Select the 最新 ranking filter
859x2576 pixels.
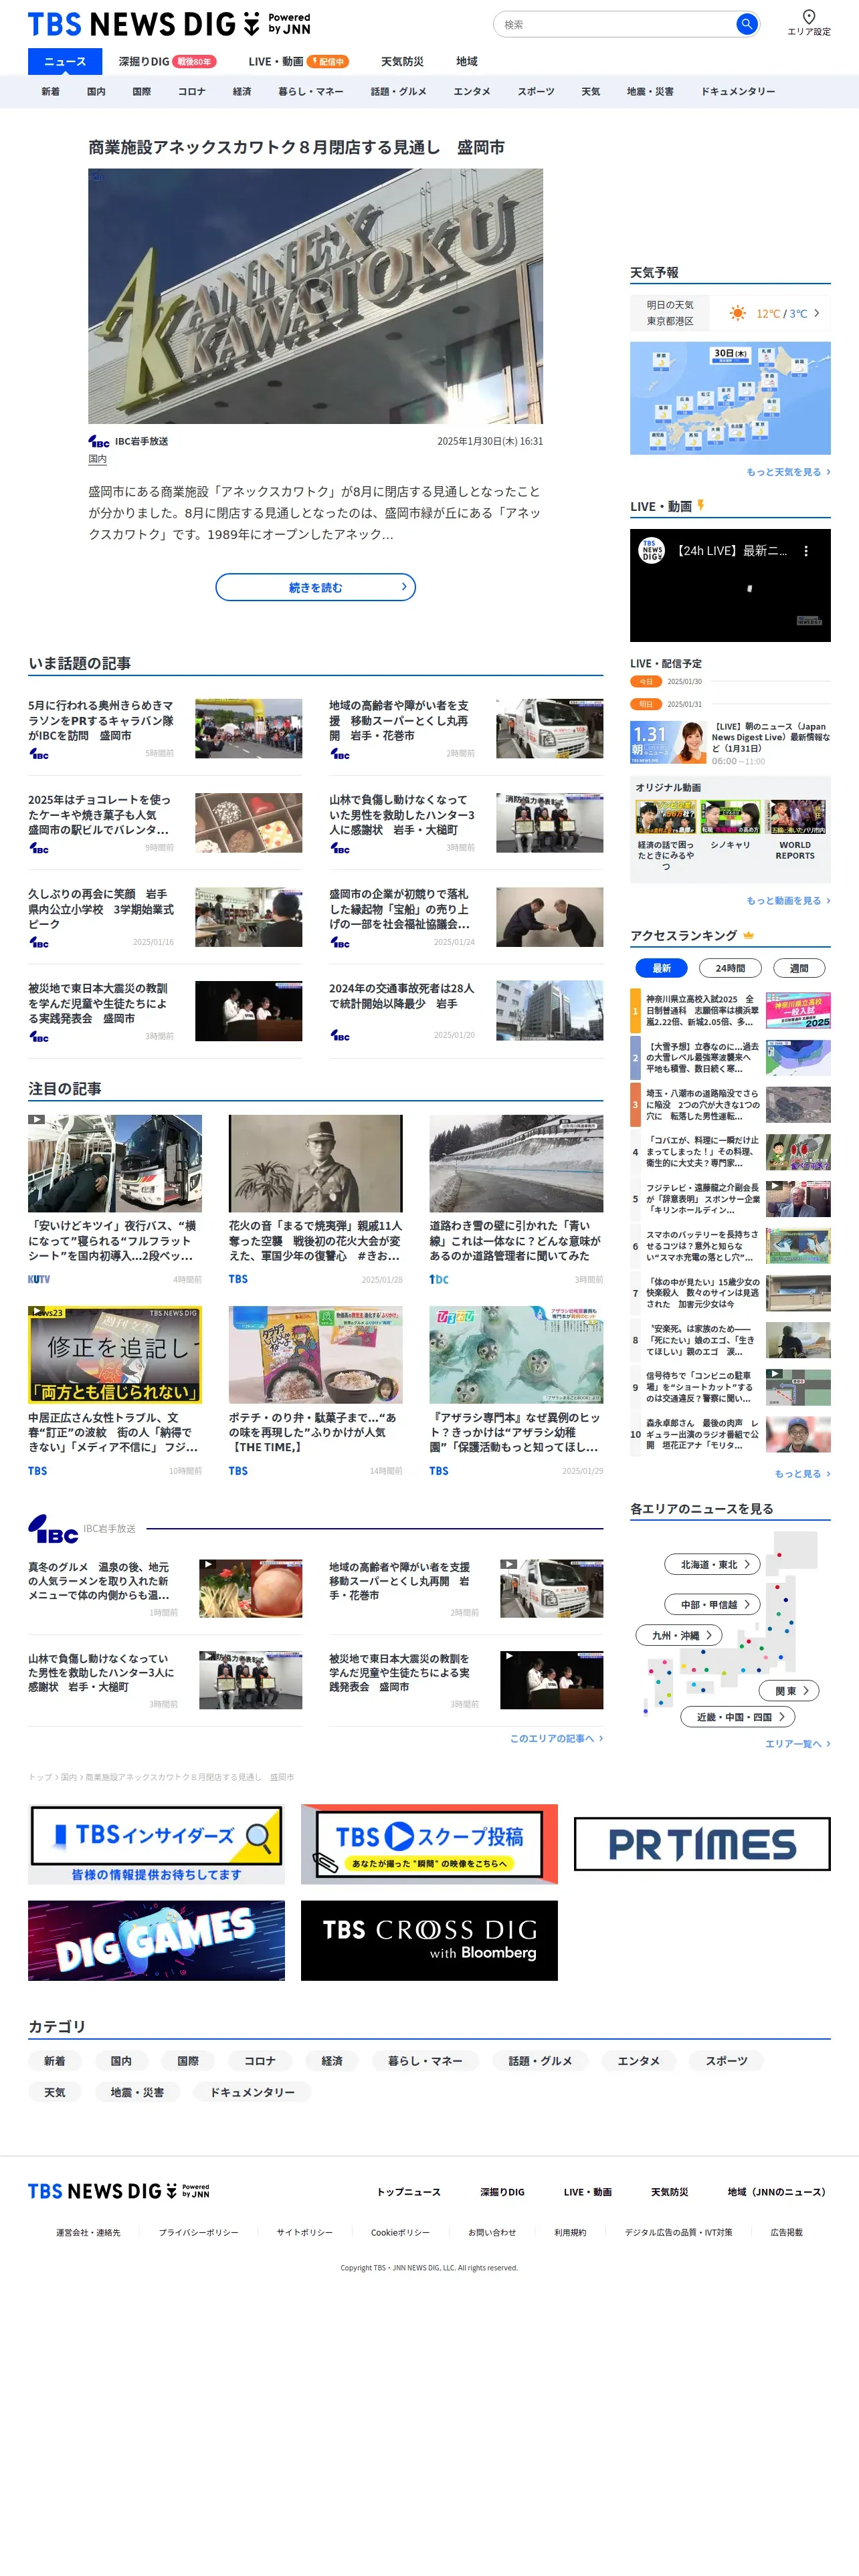pos(661,968)
